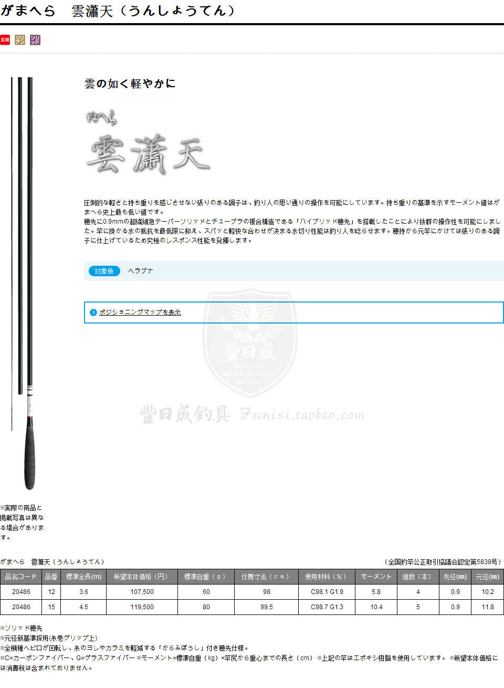Click the 品番 cell 15
Image resolution: width=504 pixels, height=688 pixels.
click(x=51, y=607)
